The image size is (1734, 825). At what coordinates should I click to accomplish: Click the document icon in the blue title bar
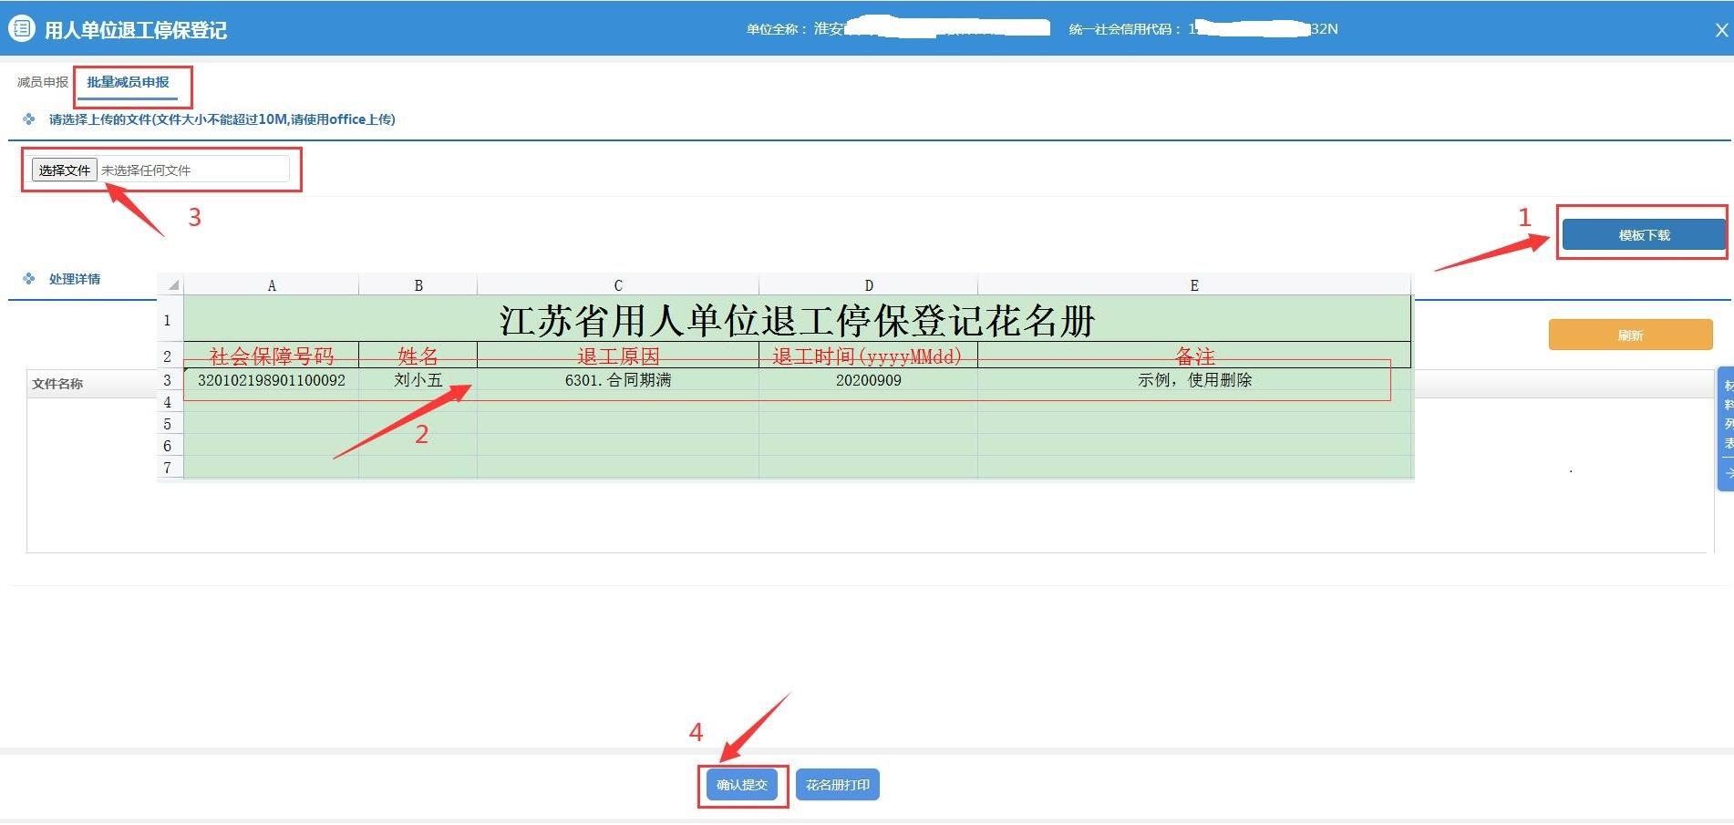[20, 29]
